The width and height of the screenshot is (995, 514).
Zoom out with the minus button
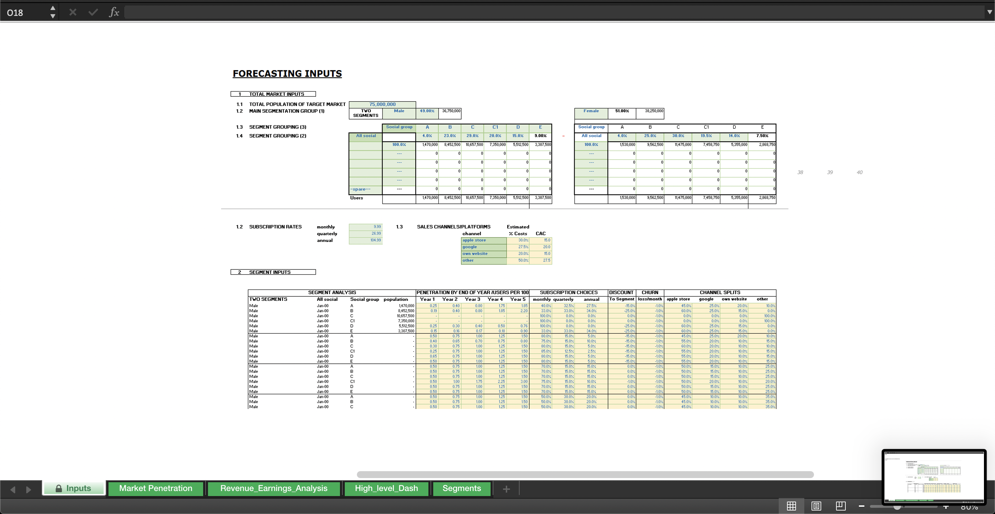861,506
